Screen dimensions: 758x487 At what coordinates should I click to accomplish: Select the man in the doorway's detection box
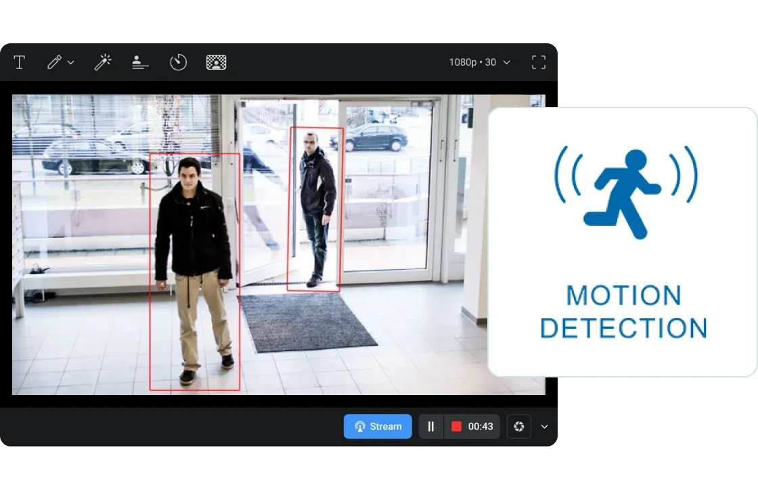click(315, 209)
